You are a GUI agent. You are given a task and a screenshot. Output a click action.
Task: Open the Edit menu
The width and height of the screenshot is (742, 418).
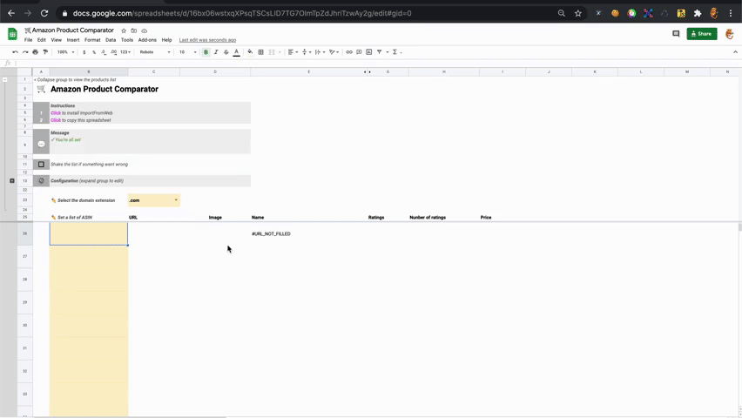point(42,40)
